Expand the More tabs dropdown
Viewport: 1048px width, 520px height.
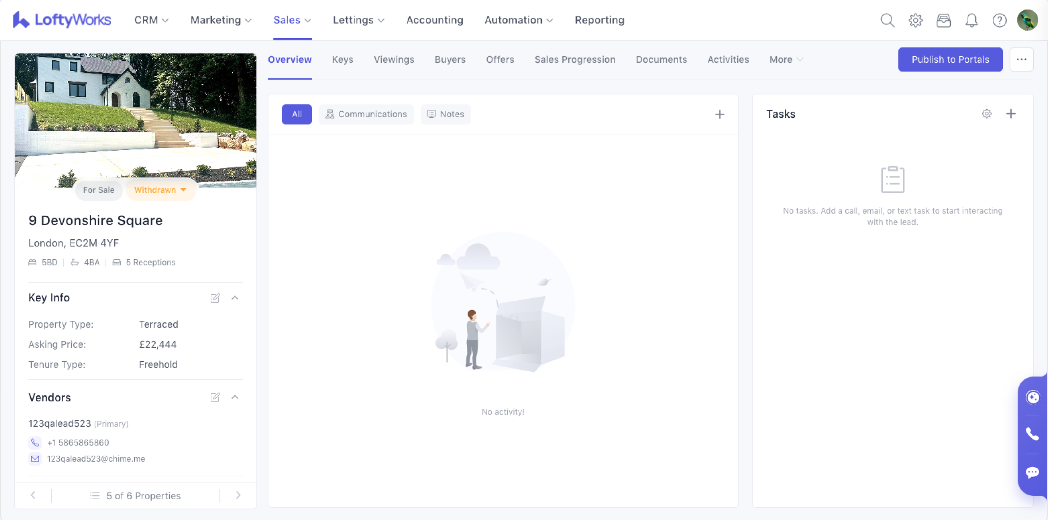[x=786, y=60]
